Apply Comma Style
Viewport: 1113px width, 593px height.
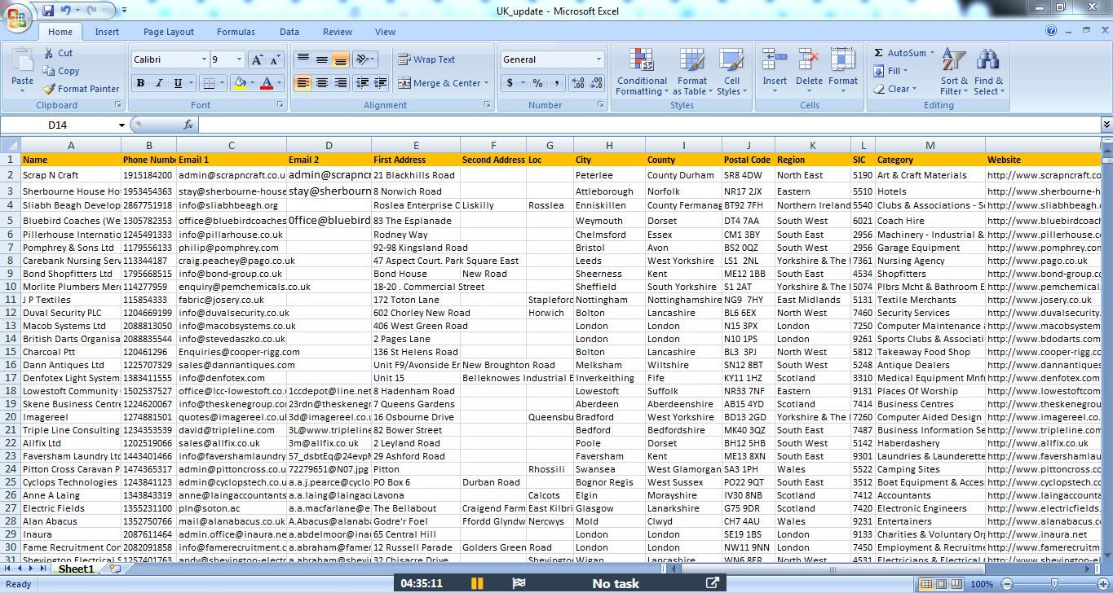pyautogui.click(x=556, y=83)
